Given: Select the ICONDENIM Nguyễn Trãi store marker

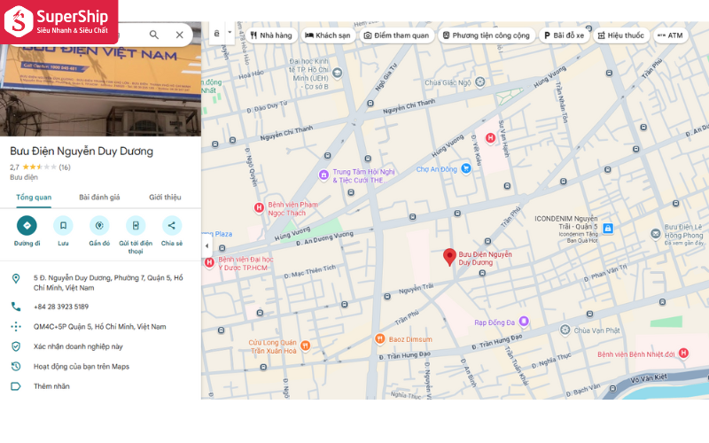Looking at the screenshot, I should tap(608, 228).
